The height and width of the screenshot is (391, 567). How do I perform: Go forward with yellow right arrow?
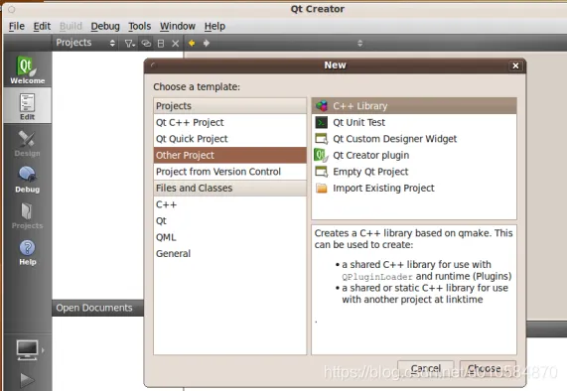pos(207,43)
